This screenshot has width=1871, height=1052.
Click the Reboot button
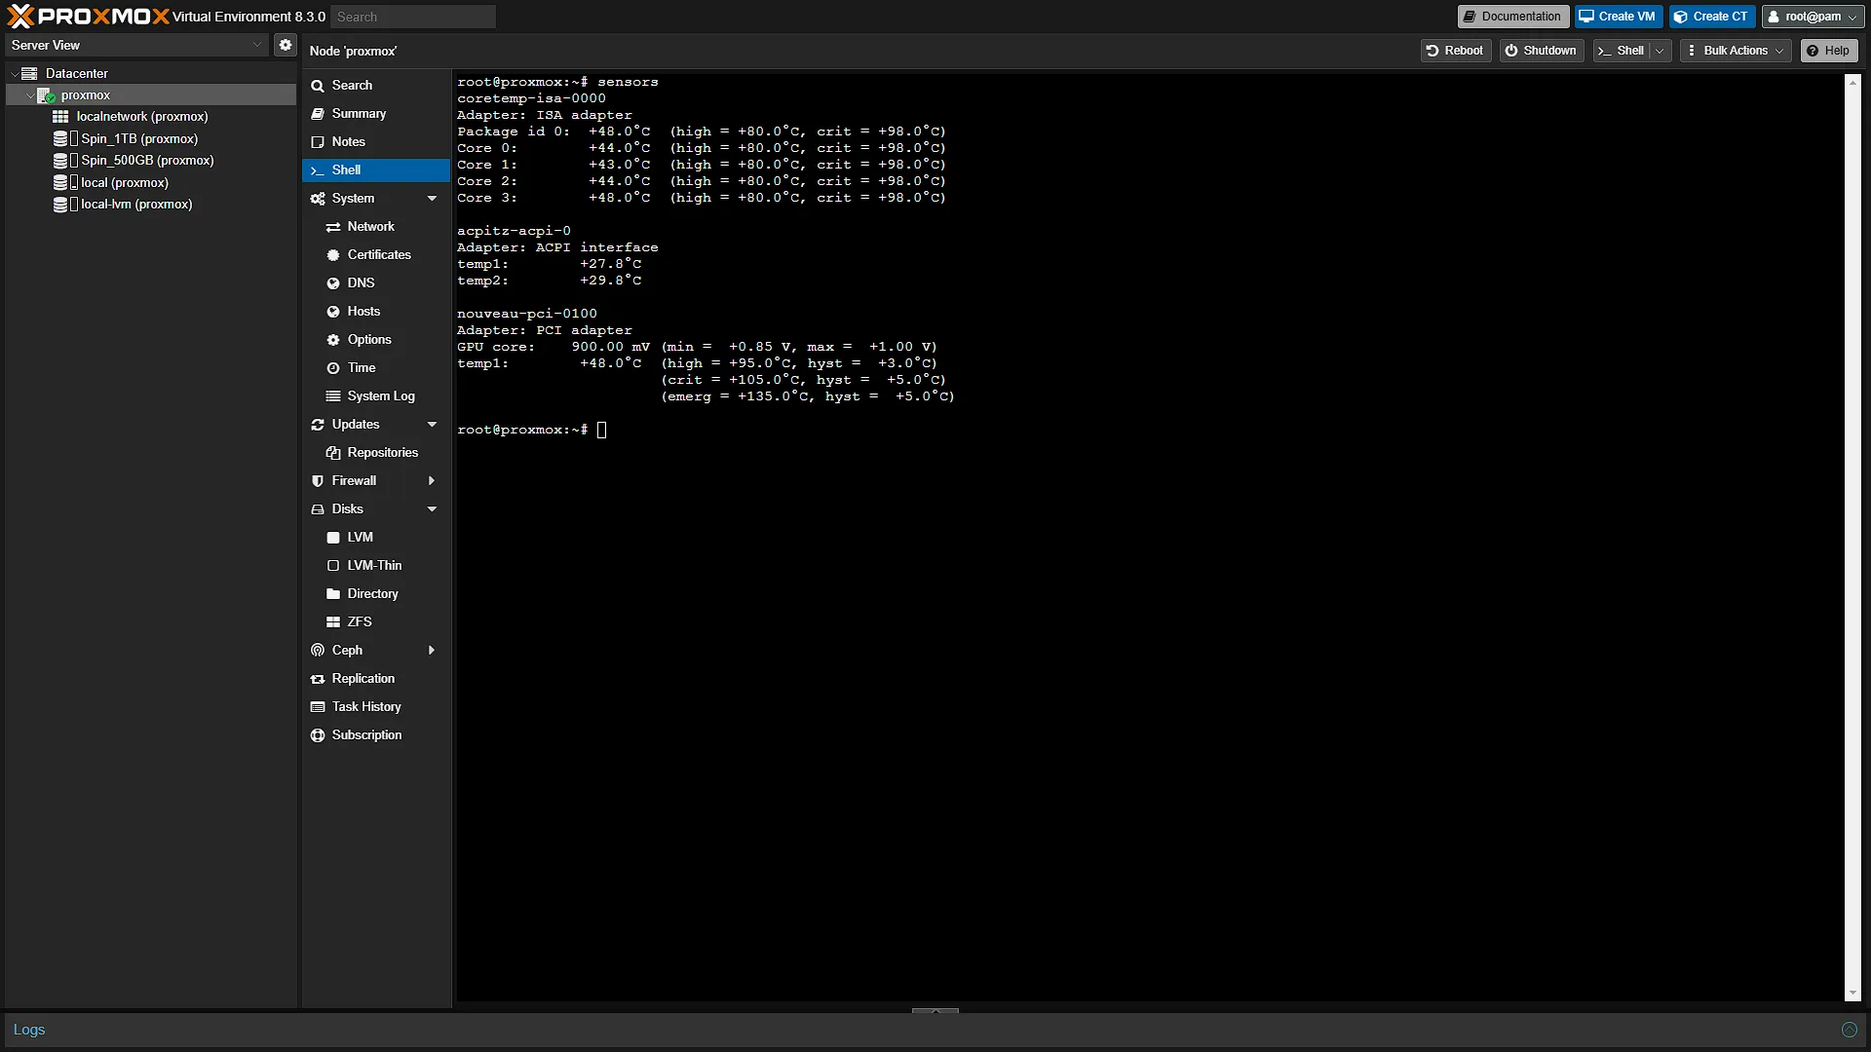(1455, 51)
